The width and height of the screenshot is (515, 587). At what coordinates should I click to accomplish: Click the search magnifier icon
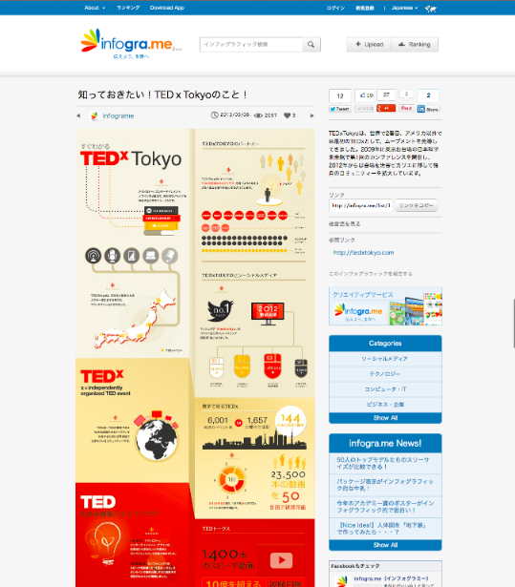point(311,45)
